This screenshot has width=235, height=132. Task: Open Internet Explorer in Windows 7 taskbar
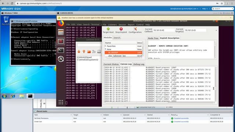pos(13,96)
